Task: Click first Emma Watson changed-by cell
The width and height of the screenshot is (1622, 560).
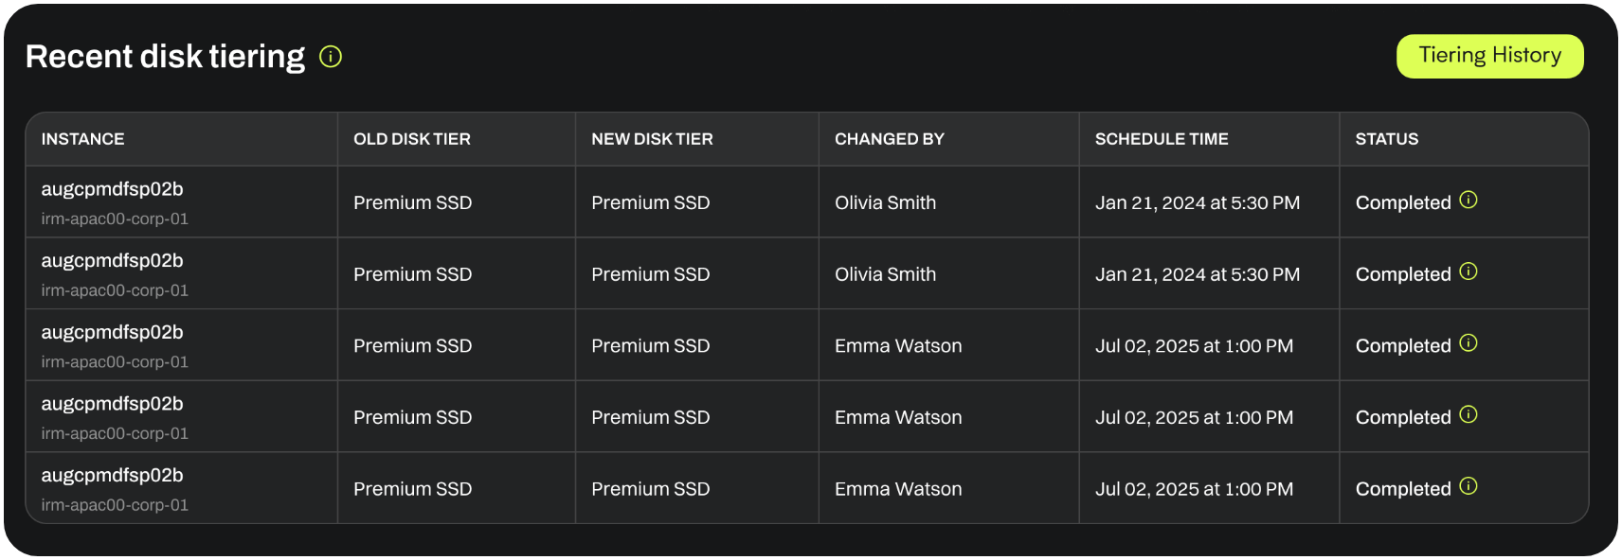Action: click(898, 346)
